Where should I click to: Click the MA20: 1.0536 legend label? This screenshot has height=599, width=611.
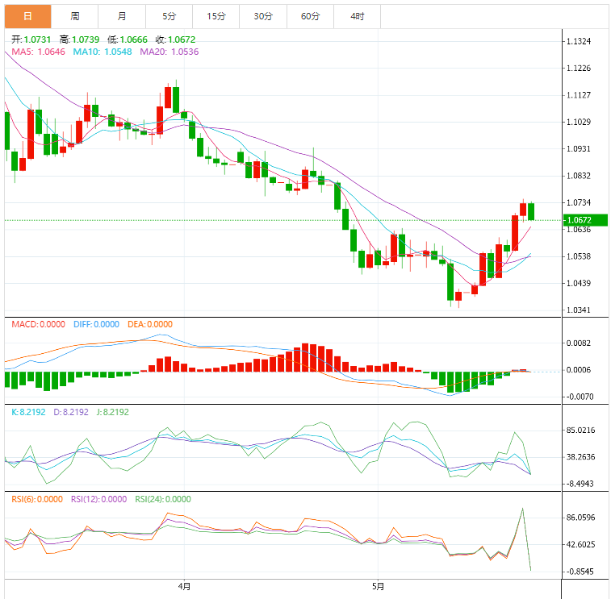169,52
